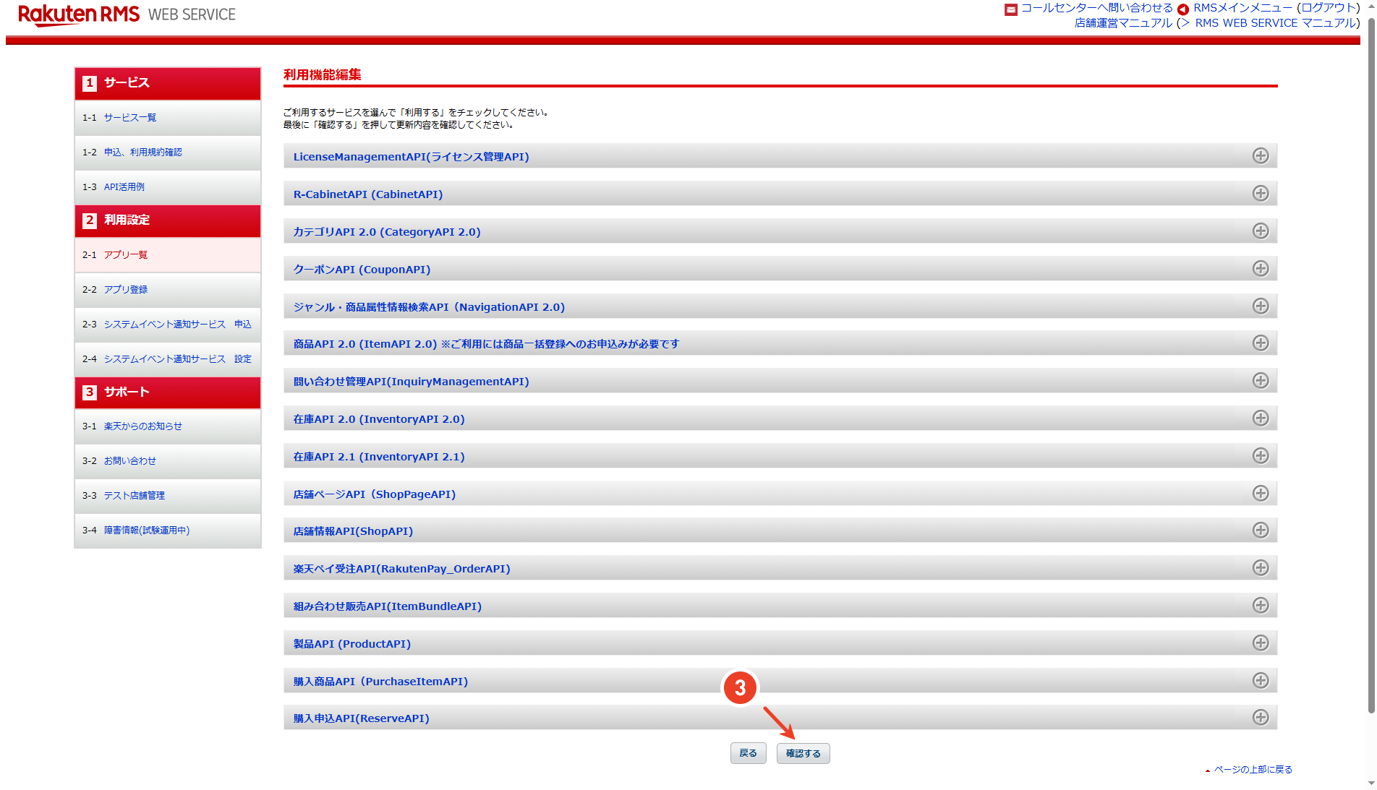
Task: Expand the NavigationAPI 2.0 plus icon
Action: [x=1261, y=306]
